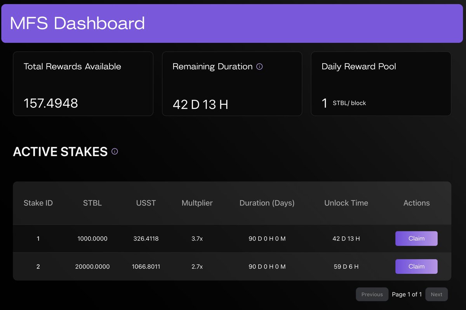Claim rewards for Stake ID 2
466x310 pixels.
(x=416, y=266)
